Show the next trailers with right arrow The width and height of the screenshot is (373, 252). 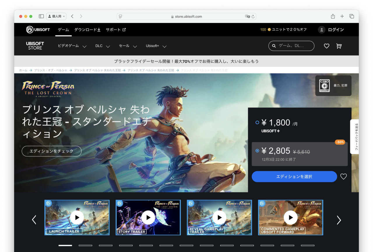point(339,220)
